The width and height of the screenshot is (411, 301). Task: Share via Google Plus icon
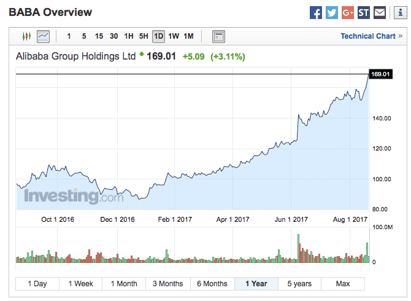point(348,12)
